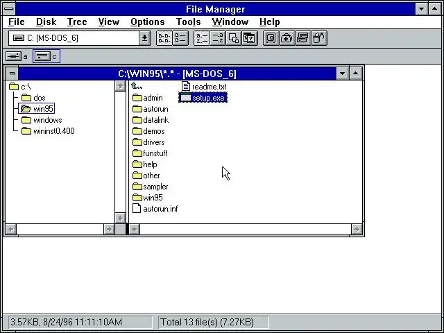Open the Disk menu

click(46, 22)
